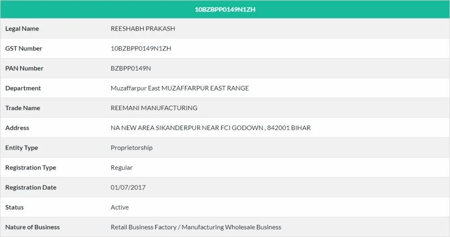Image resolution: width=450 pixels, height=237 pixels.
Task: Click the address text near FCI GODOWN
Action: pyautogui.click(x=211, y=128)
